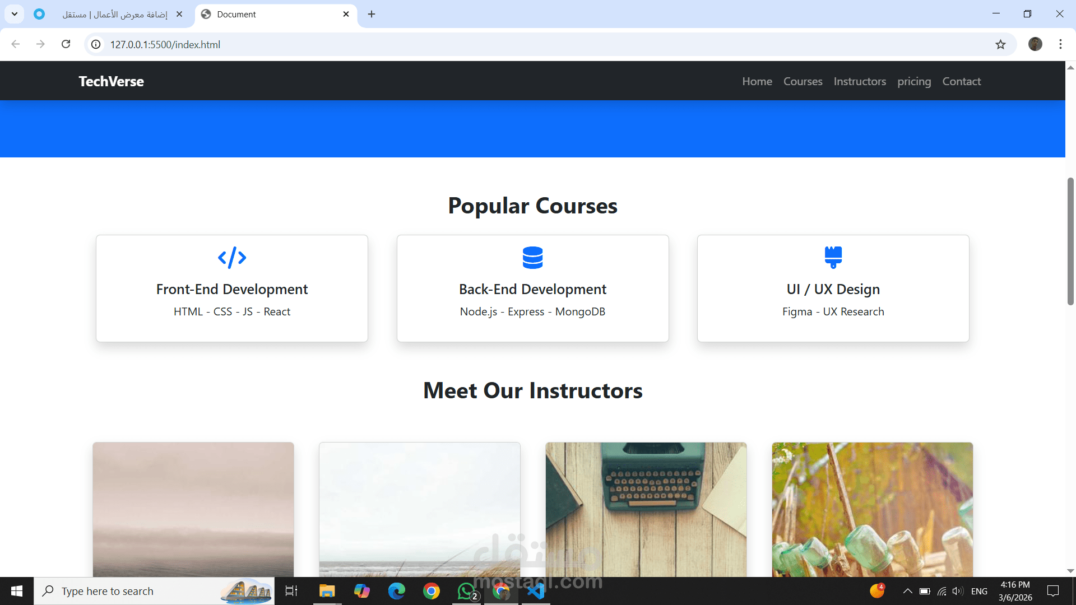Click the UI / UX Design brush icon
Viewport: 1076px width, 605px height.
(833, 258)
